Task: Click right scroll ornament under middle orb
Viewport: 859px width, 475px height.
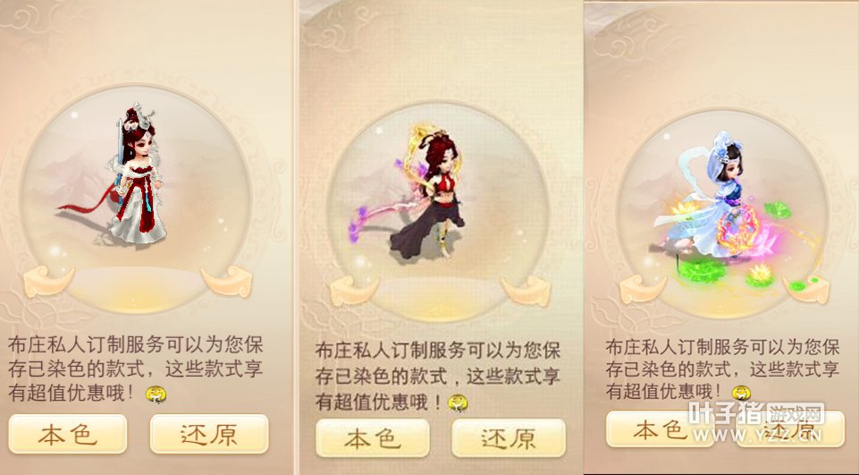Action: pyautogui.click(x=526, y=291)
